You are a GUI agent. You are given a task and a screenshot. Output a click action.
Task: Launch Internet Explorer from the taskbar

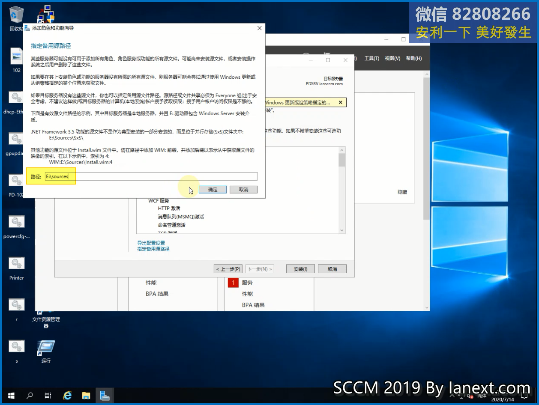click(67, 396)
